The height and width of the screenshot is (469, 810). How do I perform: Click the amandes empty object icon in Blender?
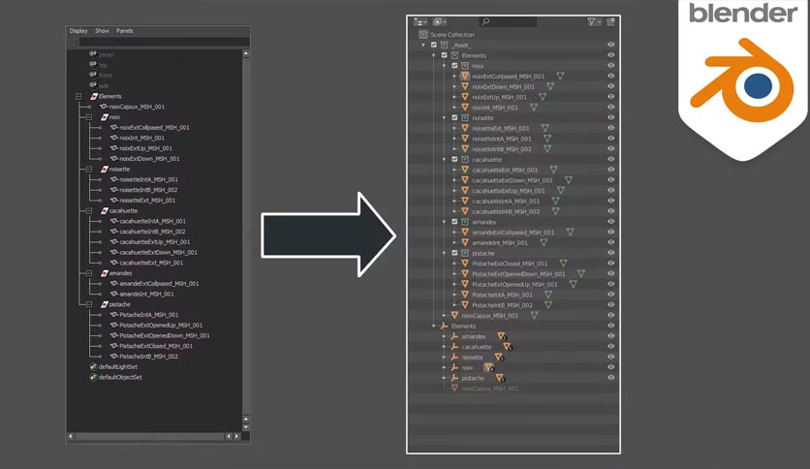(x=454, y=336)
